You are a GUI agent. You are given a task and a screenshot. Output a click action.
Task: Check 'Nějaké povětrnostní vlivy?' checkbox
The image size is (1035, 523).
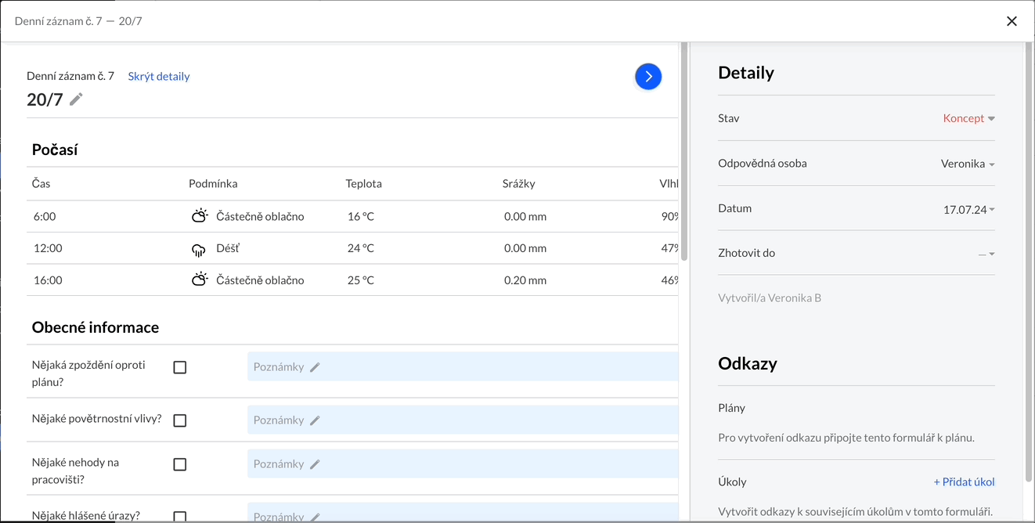(x=180, y=420)
